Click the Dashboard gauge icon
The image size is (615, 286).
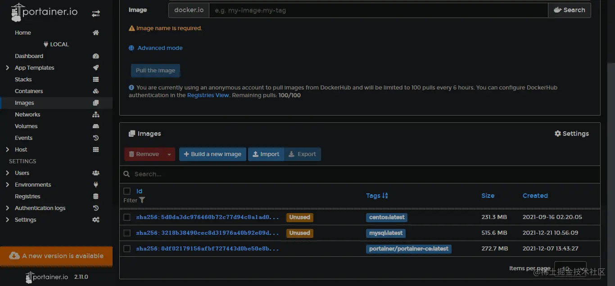tap(95, 56)
